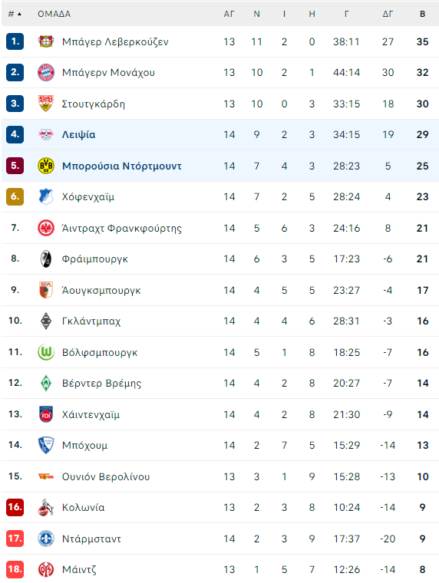Sort table by the # rank column
This screenshot has width=439, height=583.
click(x=15, y=14)
